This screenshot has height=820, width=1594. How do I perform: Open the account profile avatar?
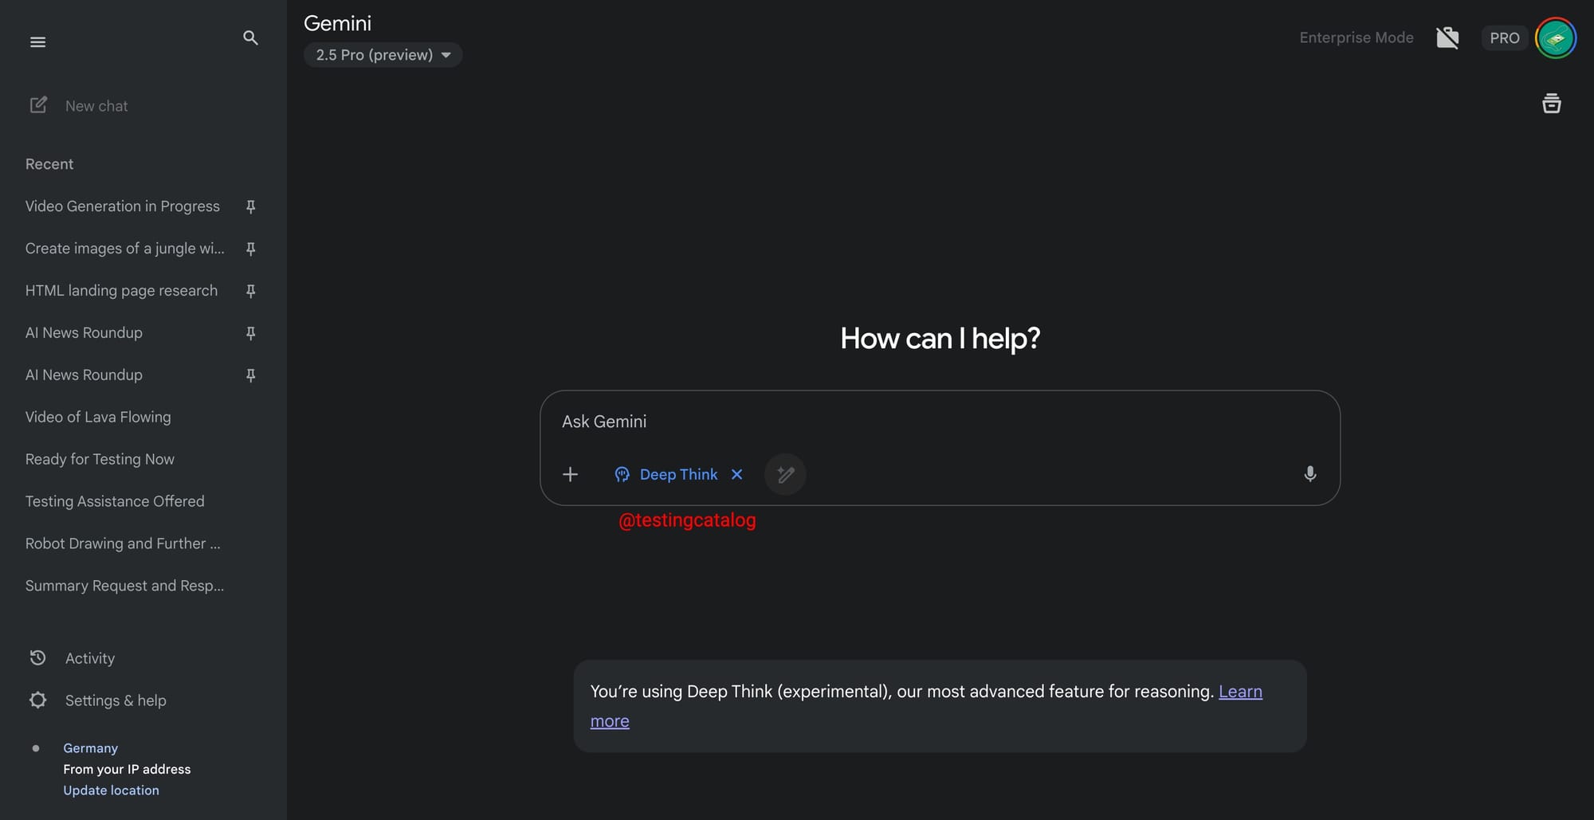(1555, 37)
